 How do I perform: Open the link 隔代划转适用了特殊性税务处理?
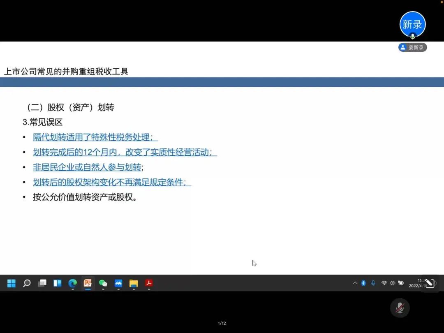(x=95, y=137)
